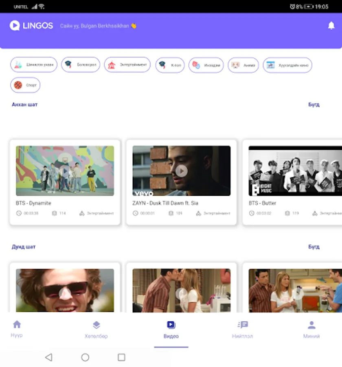Select the K-pop category chip
This screenshot has width=342, height=367.
tap(170, 65)
